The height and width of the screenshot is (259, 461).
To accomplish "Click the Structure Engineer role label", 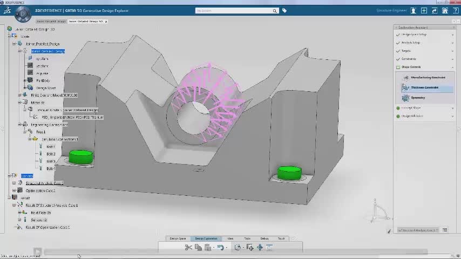I will click(391, 11).
